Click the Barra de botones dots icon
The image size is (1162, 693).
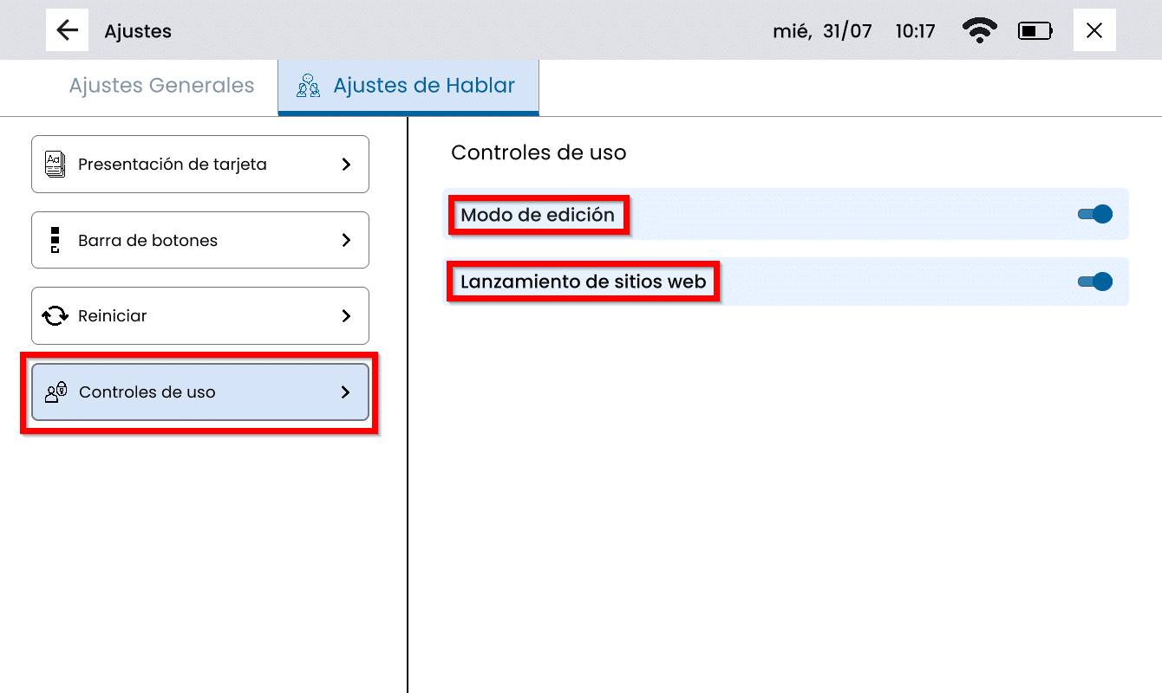click(55, 240)
